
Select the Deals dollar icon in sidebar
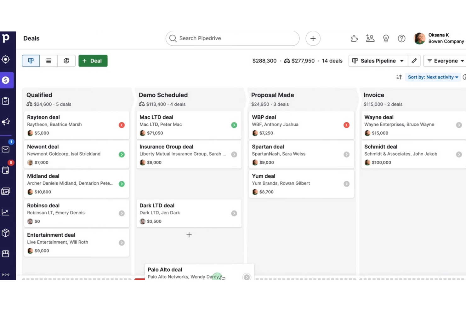(6, 80)
